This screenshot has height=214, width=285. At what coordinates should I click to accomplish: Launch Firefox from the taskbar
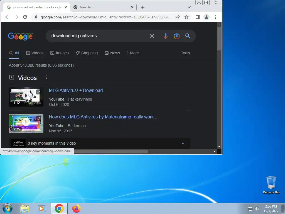click(76, 208)
